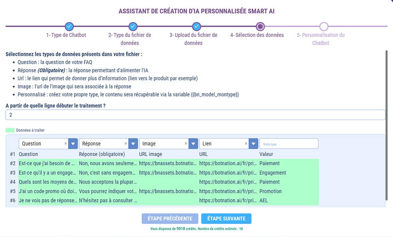Click the 'Votre type' custom type field
393x237 pixels.
coord(289,144)
